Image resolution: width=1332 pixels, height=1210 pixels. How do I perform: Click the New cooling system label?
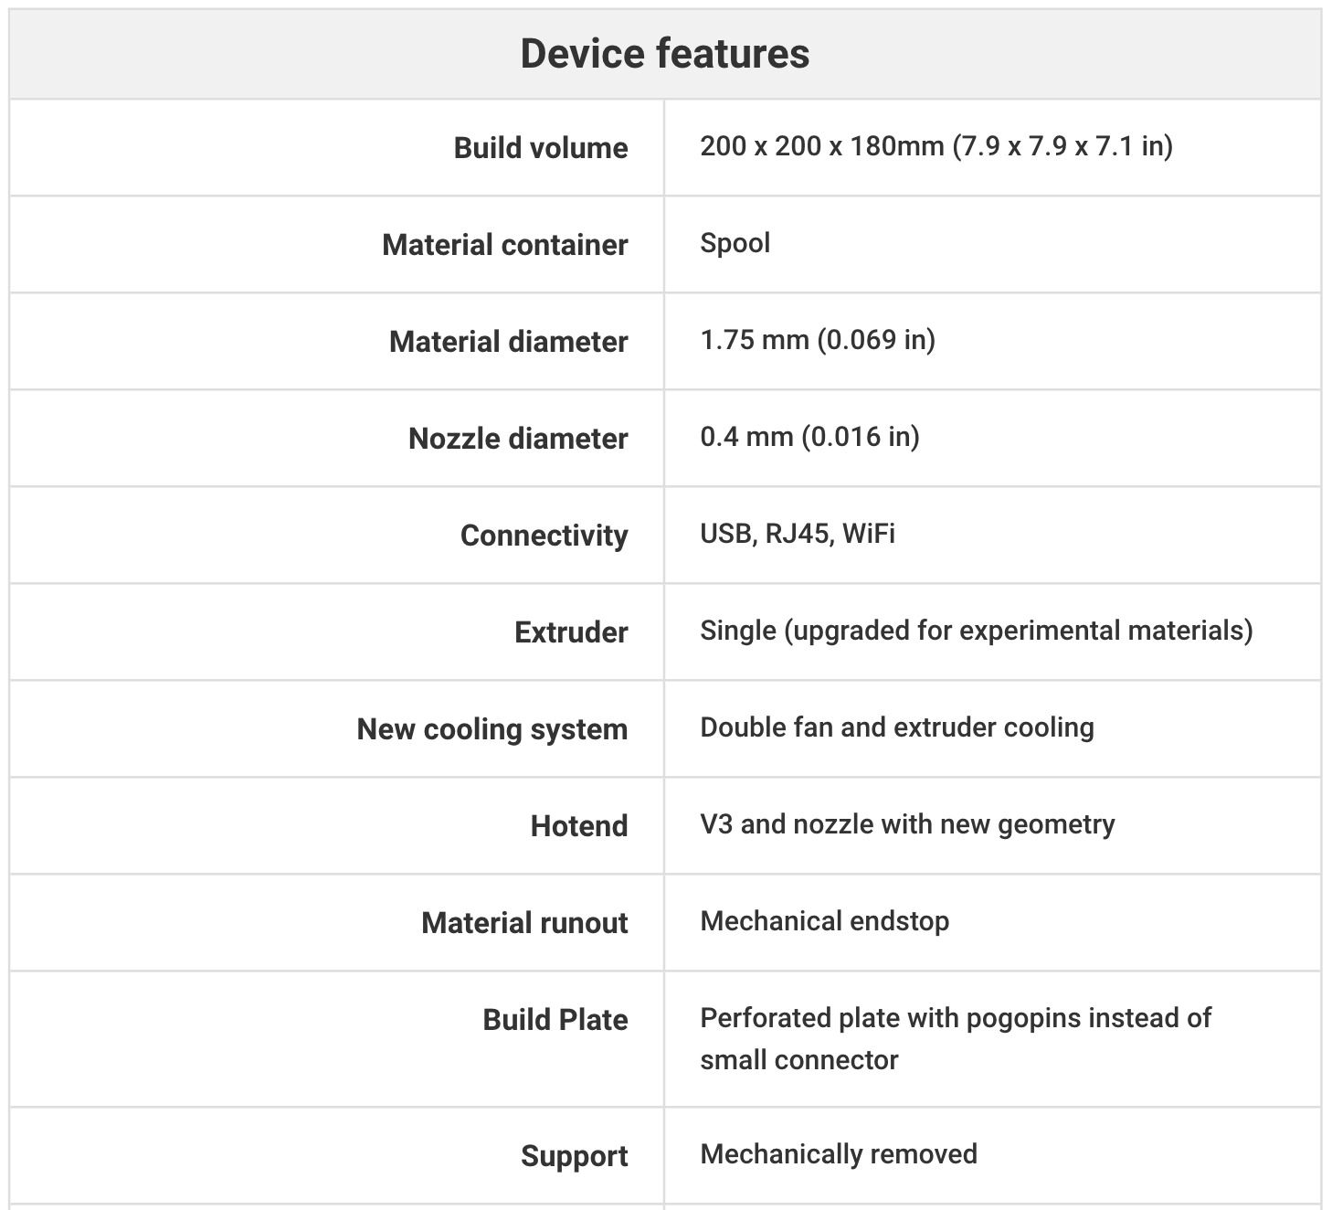point(492,729)
